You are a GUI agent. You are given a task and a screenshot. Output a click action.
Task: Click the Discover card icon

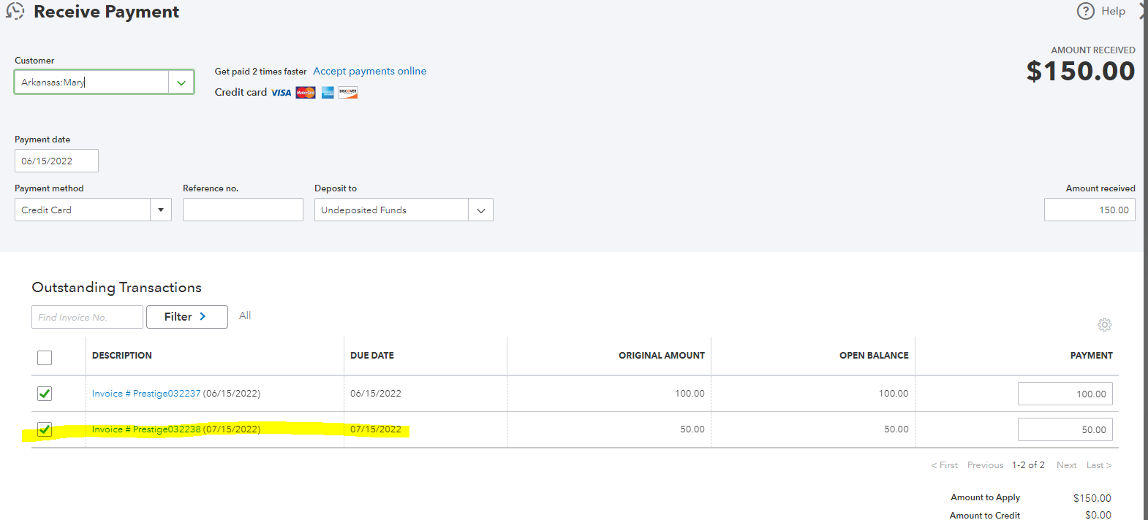coord(348,93)
